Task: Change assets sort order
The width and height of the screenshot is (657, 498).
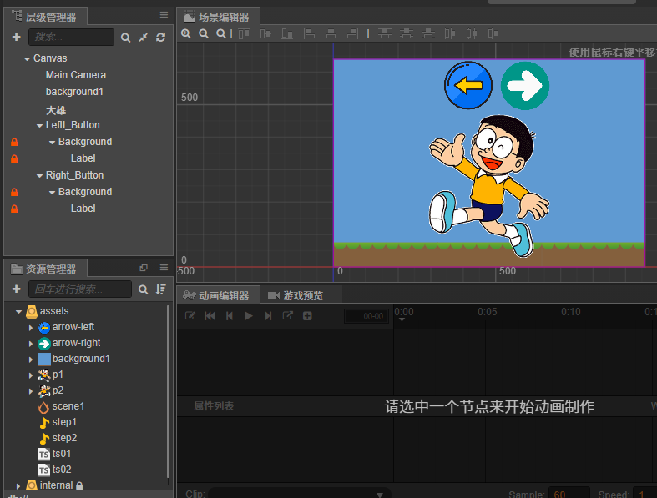Action: pyautogui.click(x=161, y=289)
